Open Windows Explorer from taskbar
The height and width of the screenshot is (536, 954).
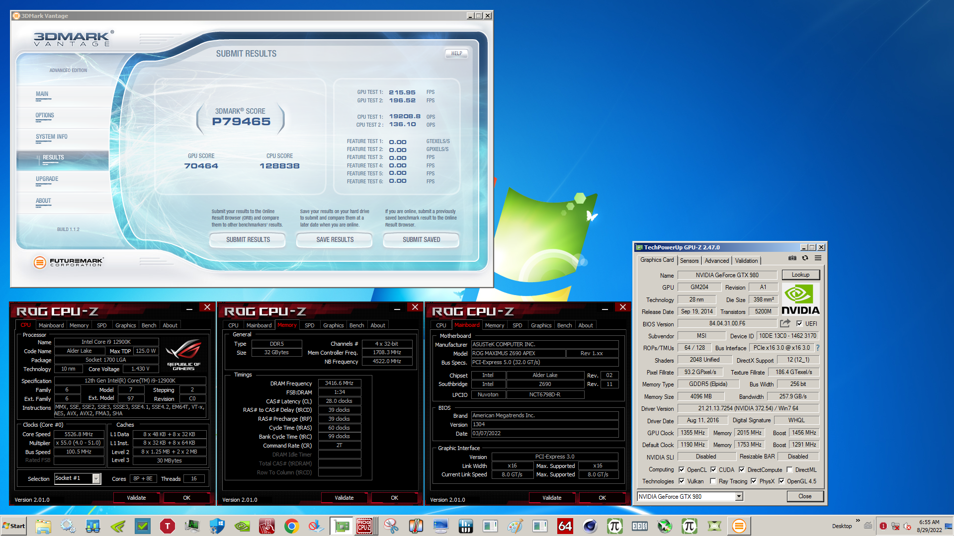tap(43, 526)
